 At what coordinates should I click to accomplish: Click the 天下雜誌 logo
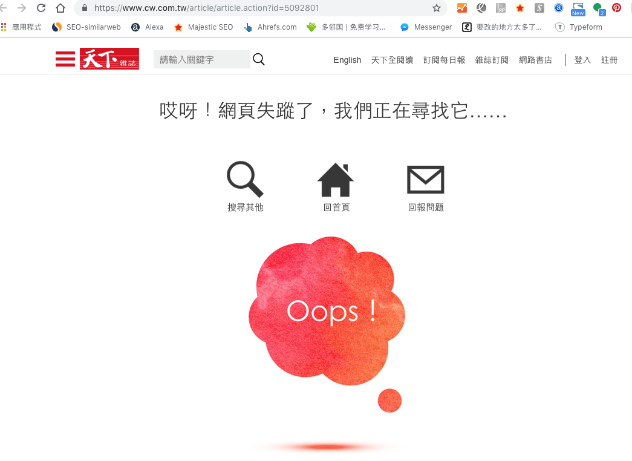click(x=109, y=59)
